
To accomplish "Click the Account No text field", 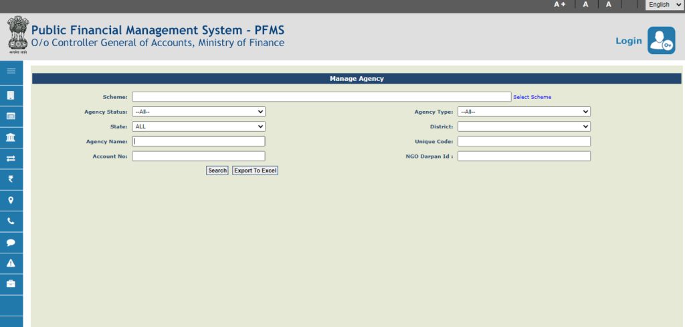I will coord(199,156).
